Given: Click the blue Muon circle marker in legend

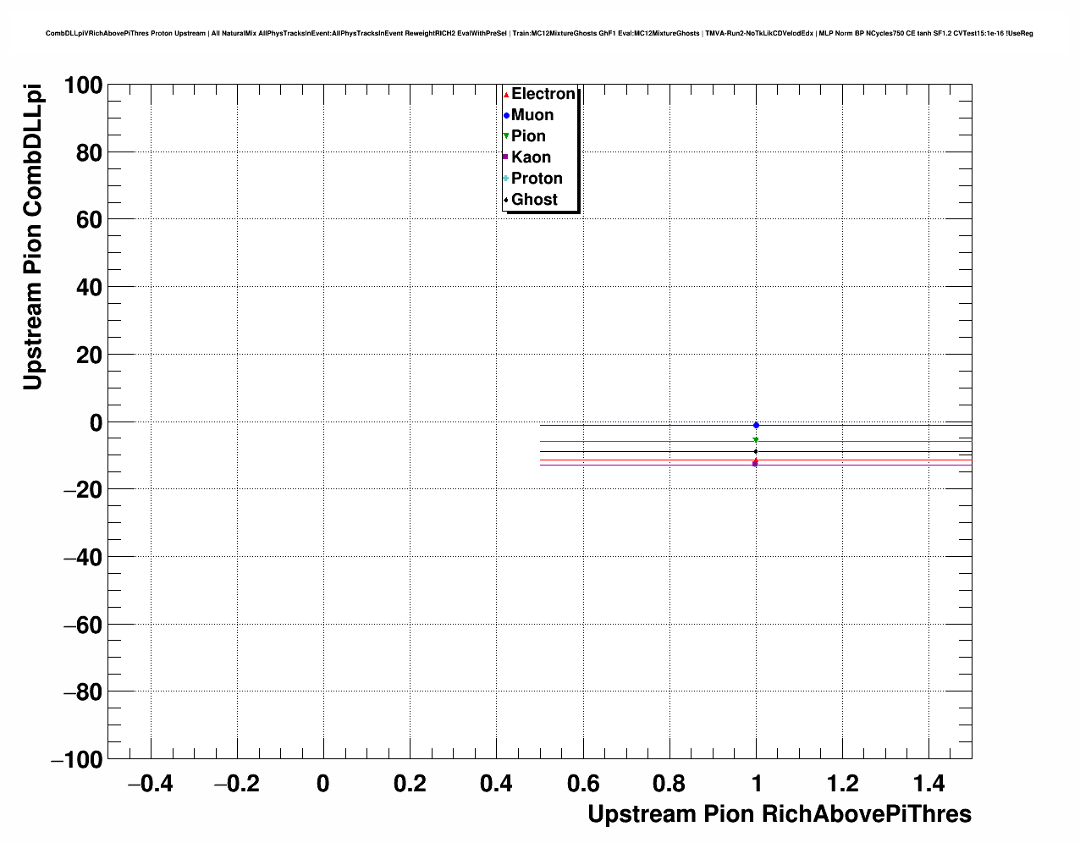Looking at the screenshot, I should coord(506,115).
